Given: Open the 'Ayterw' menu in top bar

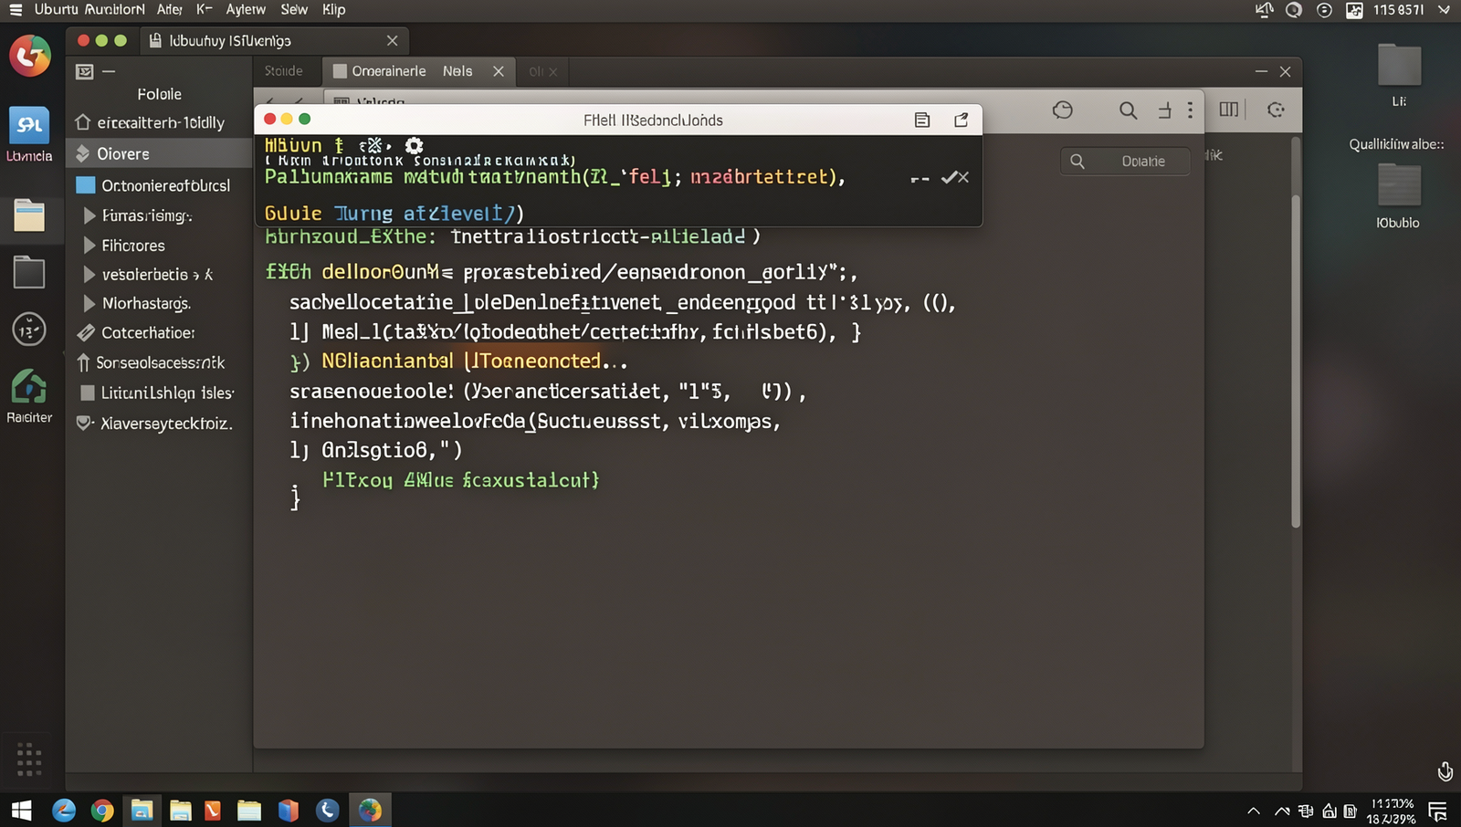Looking at the screenshot, I should [246, 10].
